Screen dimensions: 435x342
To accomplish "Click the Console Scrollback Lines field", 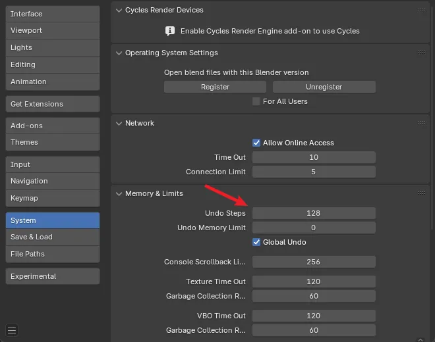I will pyautogui.click(x=314, y=262).
